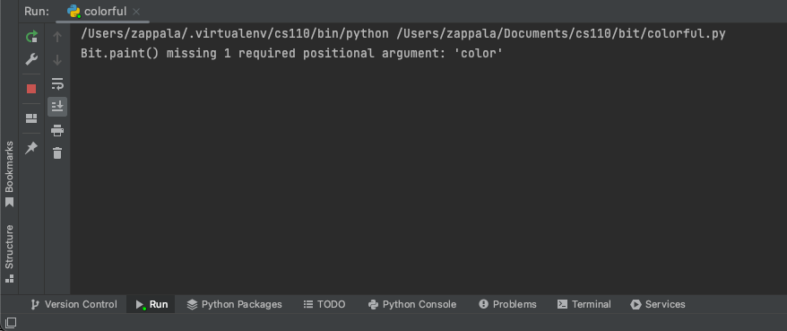Open the Version Control tool window
The width and height of the screenshot is (787, 331).
[x=74, y=304]
